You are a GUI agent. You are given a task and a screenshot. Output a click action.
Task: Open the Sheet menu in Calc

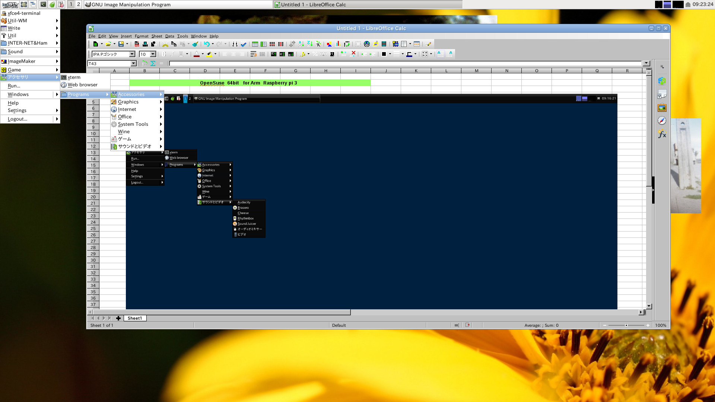[156, 36]
